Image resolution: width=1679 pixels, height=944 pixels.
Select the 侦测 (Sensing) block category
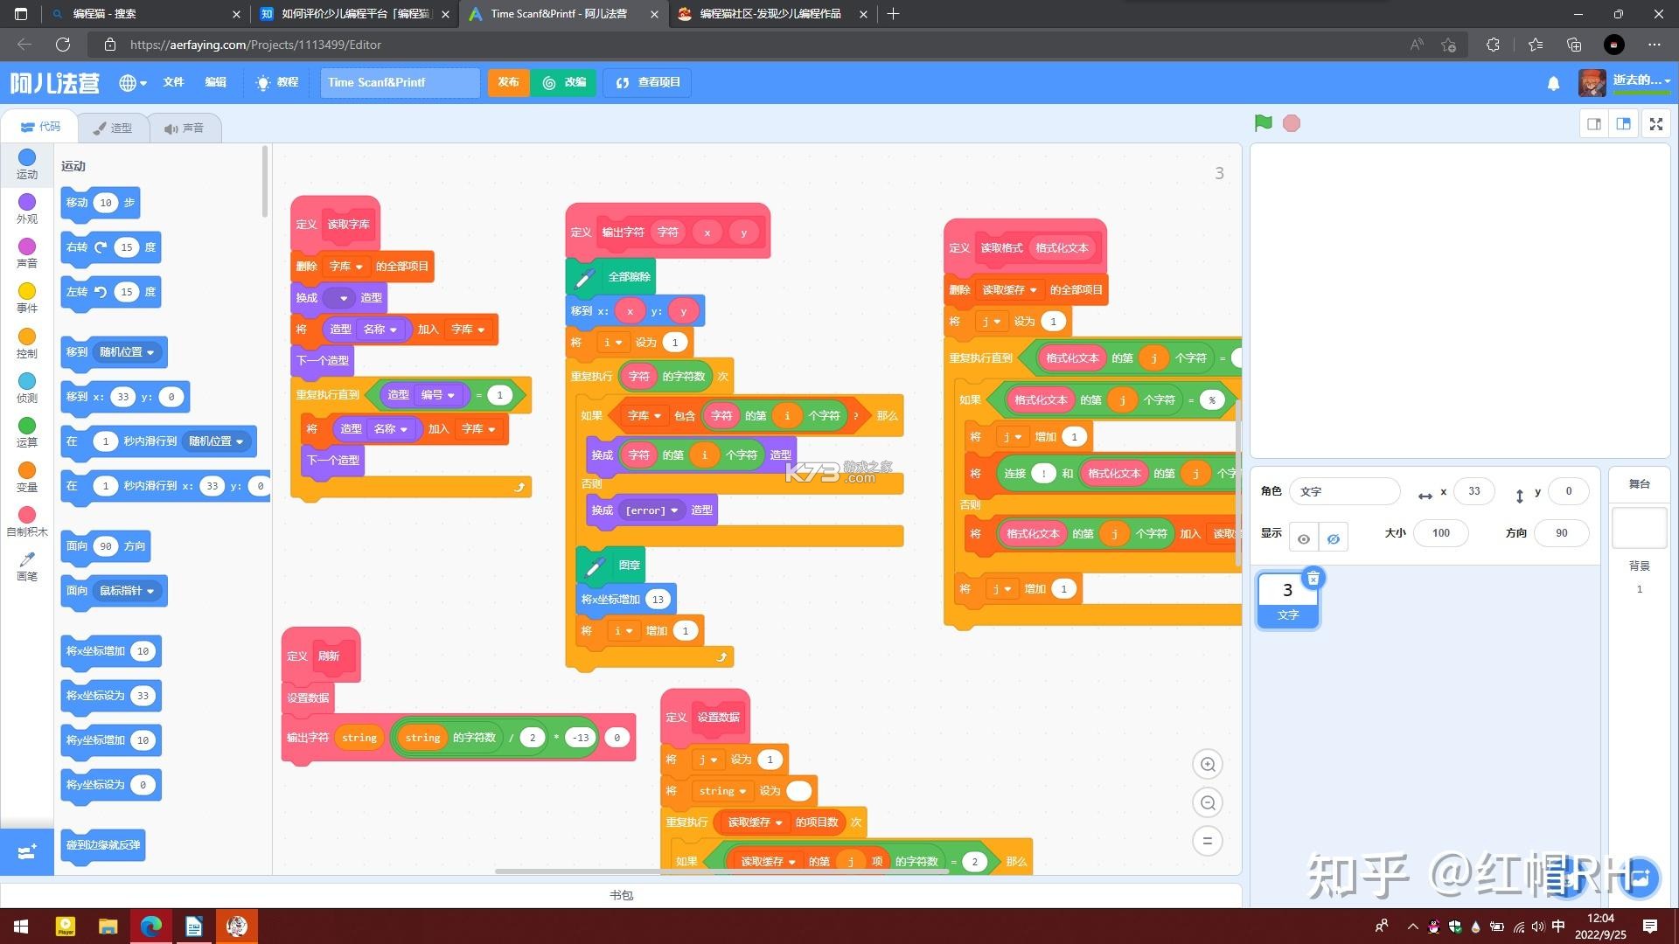(27, 388)
